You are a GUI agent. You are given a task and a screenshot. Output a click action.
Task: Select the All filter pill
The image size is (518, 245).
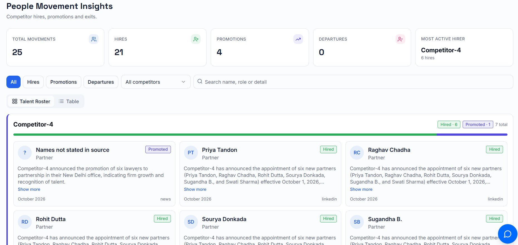[x=13, y=82]
